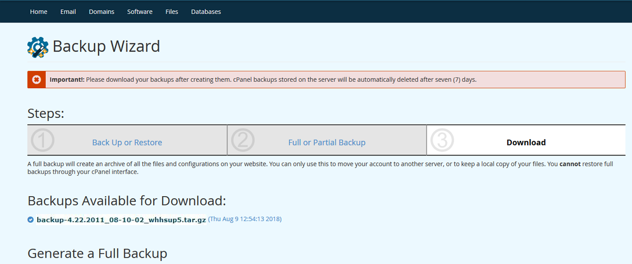This screenshot has width=632, height=264.
Task: Go to the Email section
Action: [x=68, y=12]
